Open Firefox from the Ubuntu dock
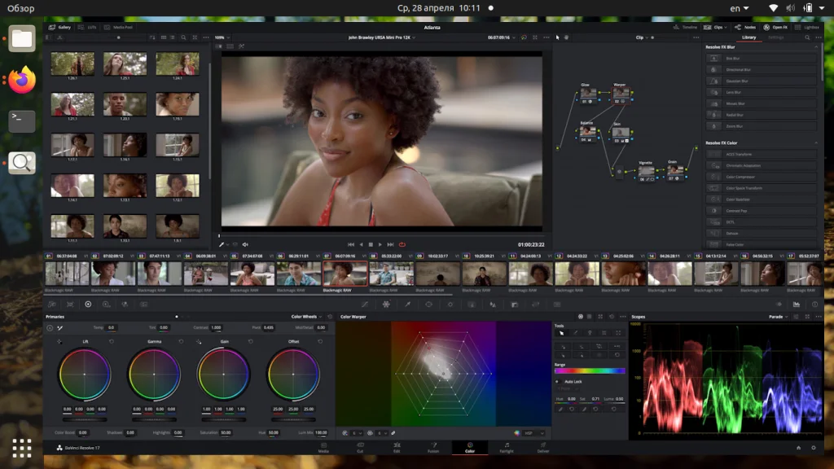This screenshot has height=469, width=834. click(x=22, y=80)
